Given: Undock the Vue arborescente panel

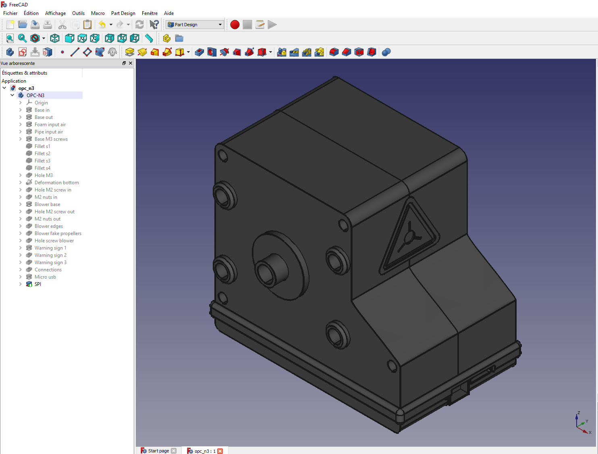Looking at the screenshot, I should (124, 63).
